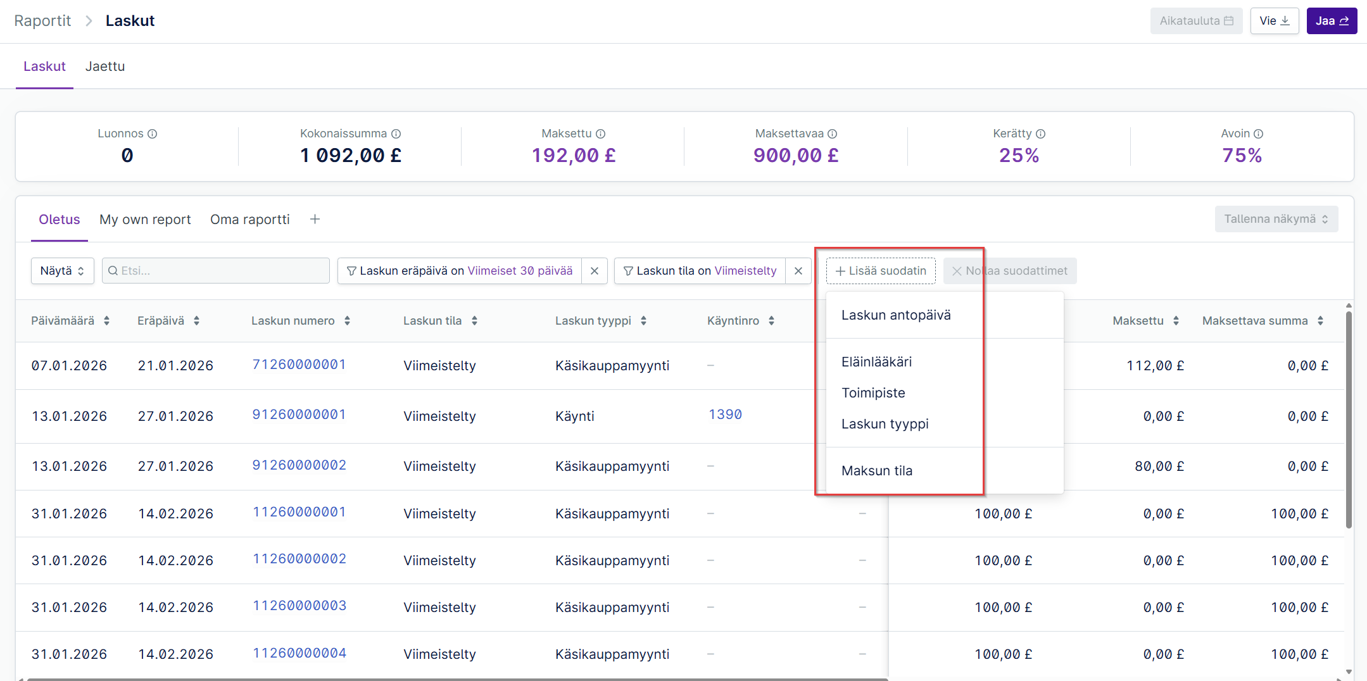Click the 1 092,00 £ Kokonaissumma value
The width and height of the screenshot is (1367, 681).
coord(351,155)
